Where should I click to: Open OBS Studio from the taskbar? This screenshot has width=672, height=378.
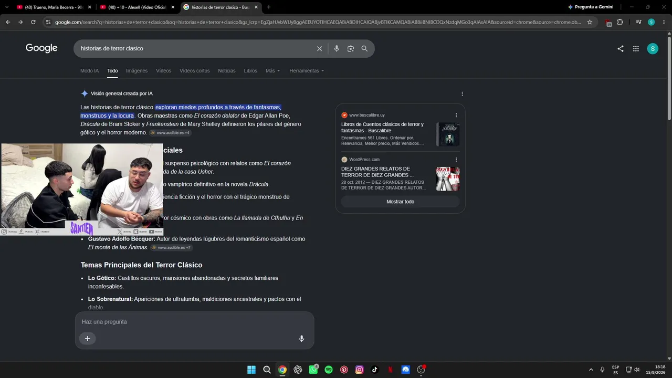click(x=421, y=370)
